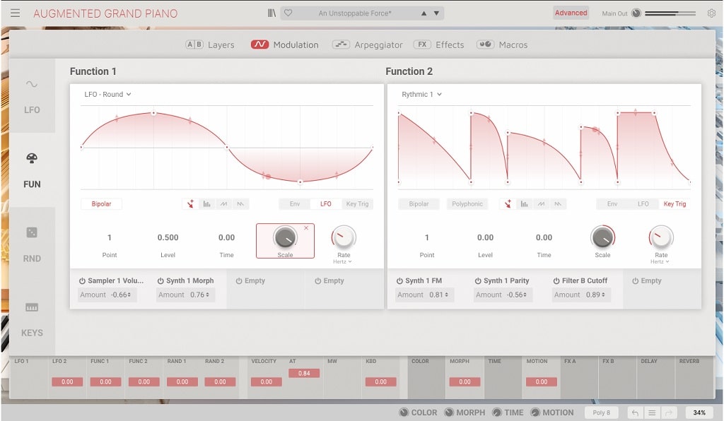Toggle the Advanced view button
This screenshot has width=724, height=421.
[571, 13]
